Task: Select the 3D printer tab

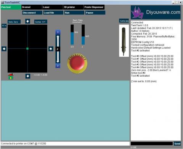Action: (73, 7)
